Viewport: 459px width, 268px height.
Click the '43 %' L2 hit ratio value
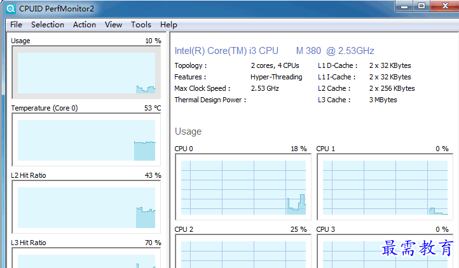[153, 175]
